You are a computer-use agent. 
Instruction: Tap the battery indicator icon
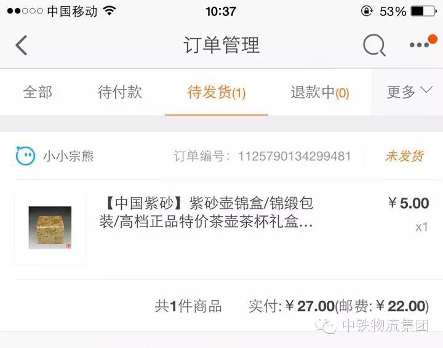(x=424, y=11)
